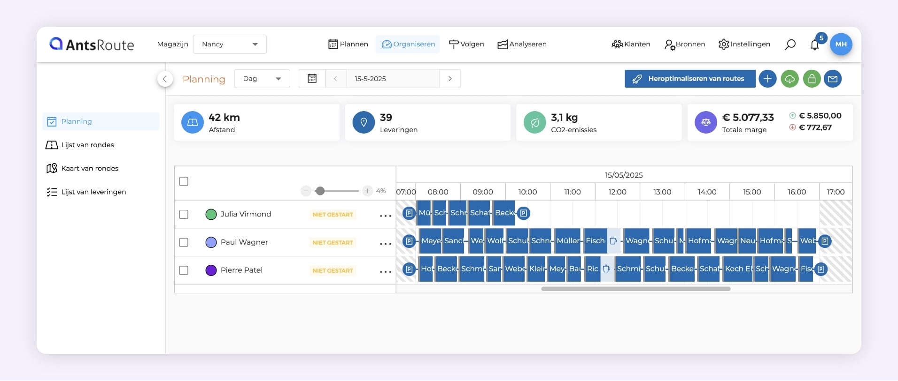
Task: Tick the Pierre Patel row checkbox
Action: [x=184, y=270]
